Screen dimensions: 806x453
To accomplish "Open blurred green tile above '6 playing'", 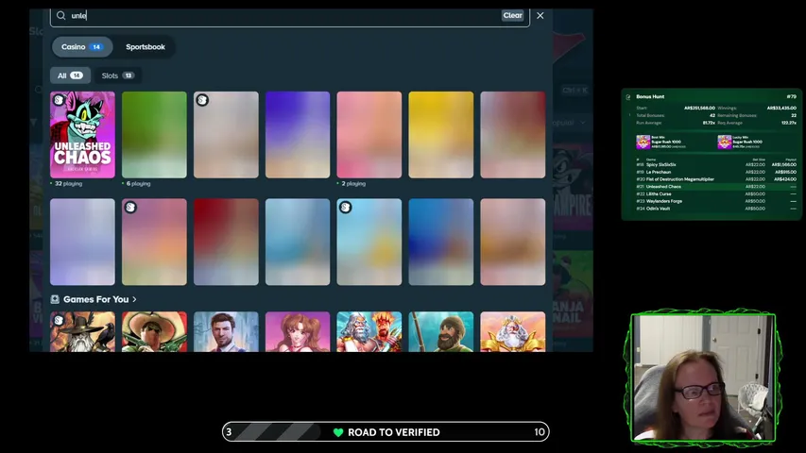I will 154,135.
